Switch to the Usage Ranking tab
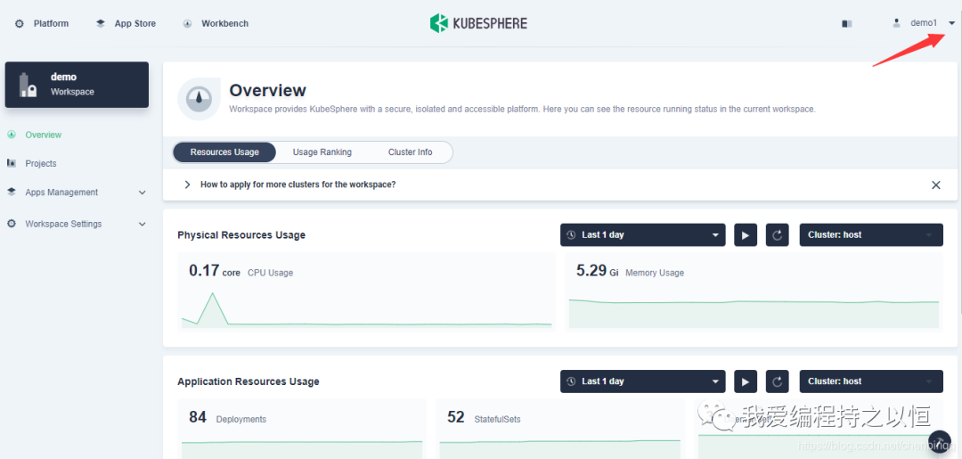The image size is (962, 459). coord(322,152)
